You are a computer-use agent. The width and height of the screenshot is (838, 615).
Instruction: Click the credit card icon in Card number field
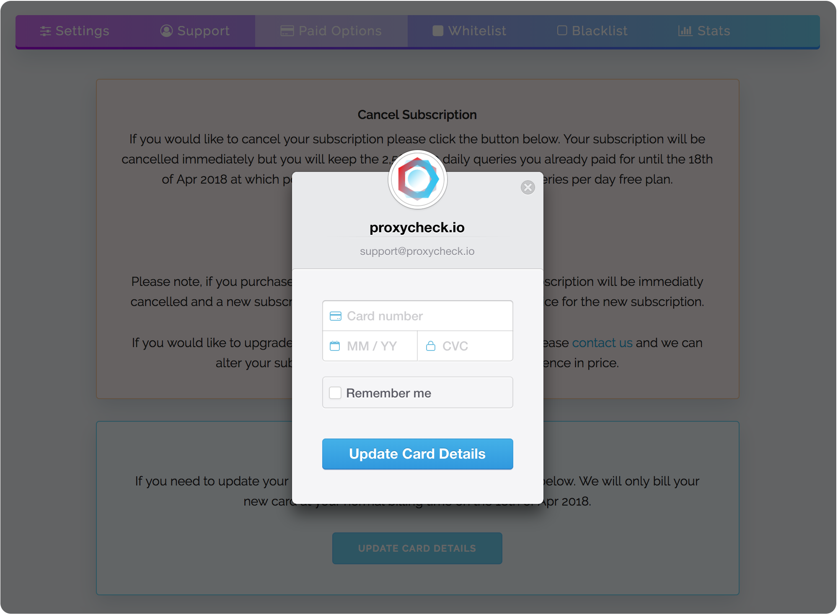click(336, 316)
